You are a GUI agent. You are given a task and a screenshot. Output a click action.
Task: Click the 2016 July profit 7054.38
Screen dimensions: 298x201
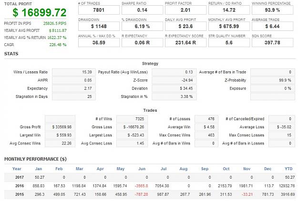pos(162,186)
